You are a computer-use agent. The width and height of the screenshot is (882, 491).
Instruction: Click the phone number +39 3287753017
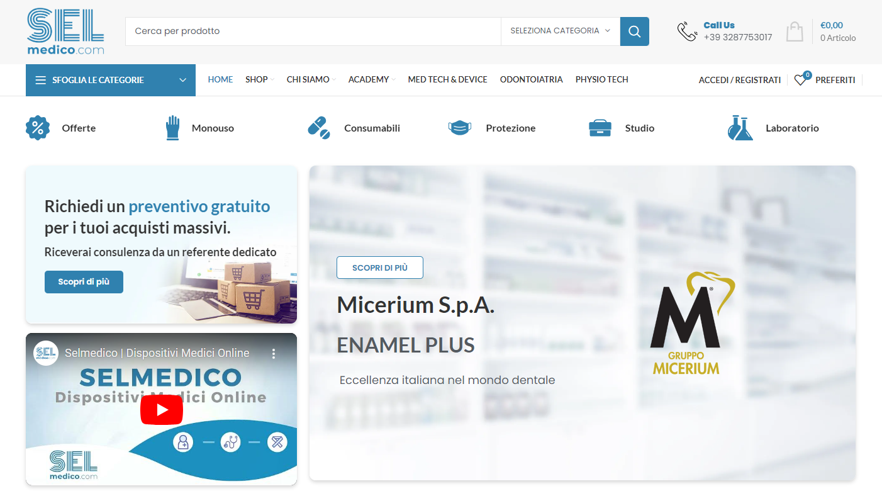[738, 37]
